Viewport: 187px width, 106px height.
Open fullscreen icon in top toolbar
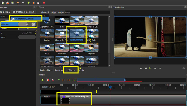(x=38, y=3)
